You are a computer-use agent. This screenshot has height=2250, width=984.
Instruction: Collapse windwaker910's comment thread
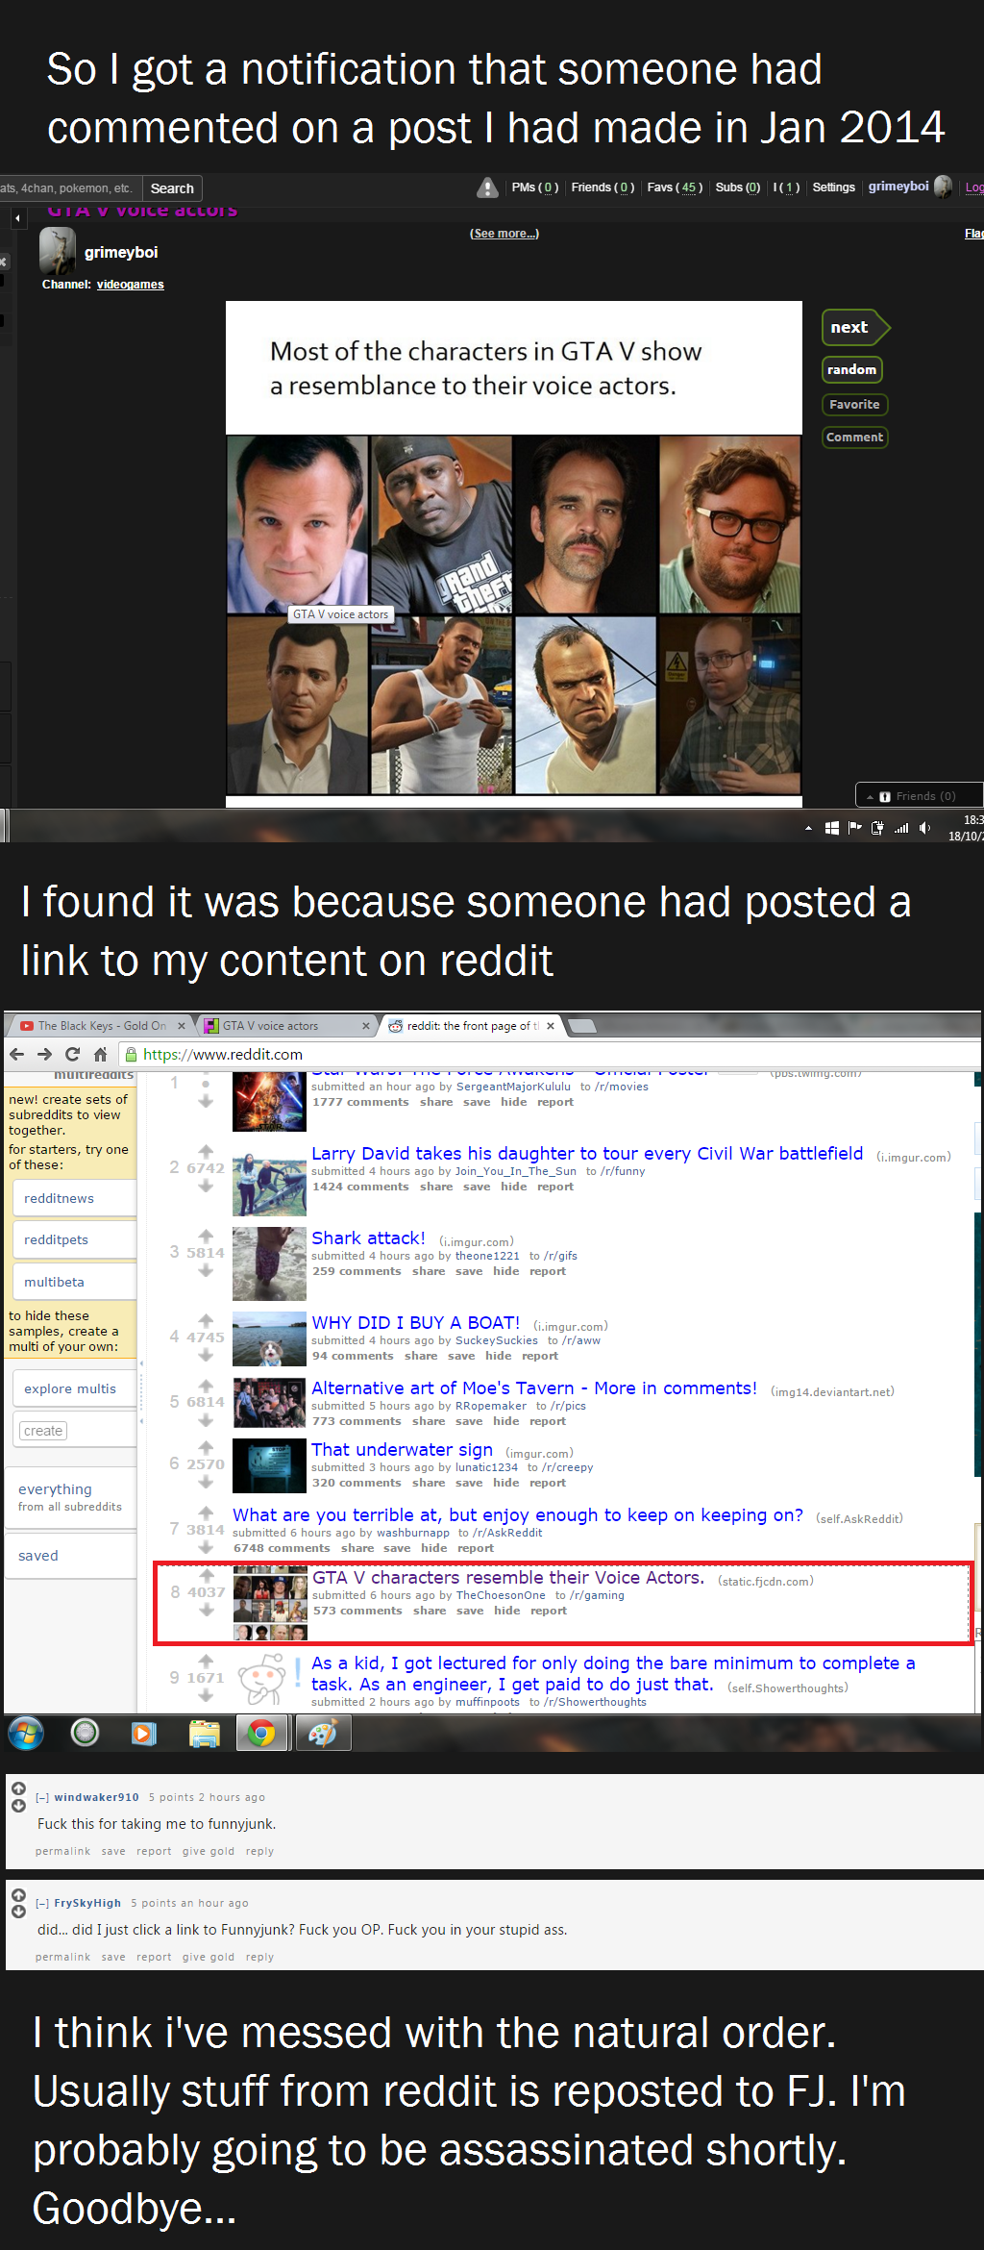(x=42, y=1797)
